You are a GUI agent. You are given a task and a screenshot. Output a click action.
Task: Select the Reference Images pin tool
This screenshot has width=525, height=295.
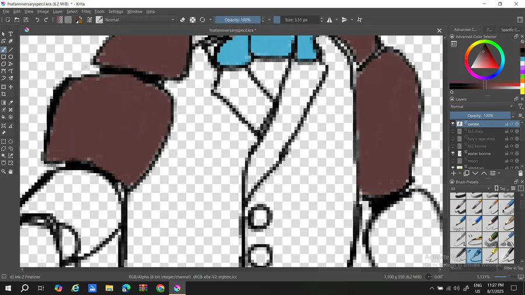(3, 133)
